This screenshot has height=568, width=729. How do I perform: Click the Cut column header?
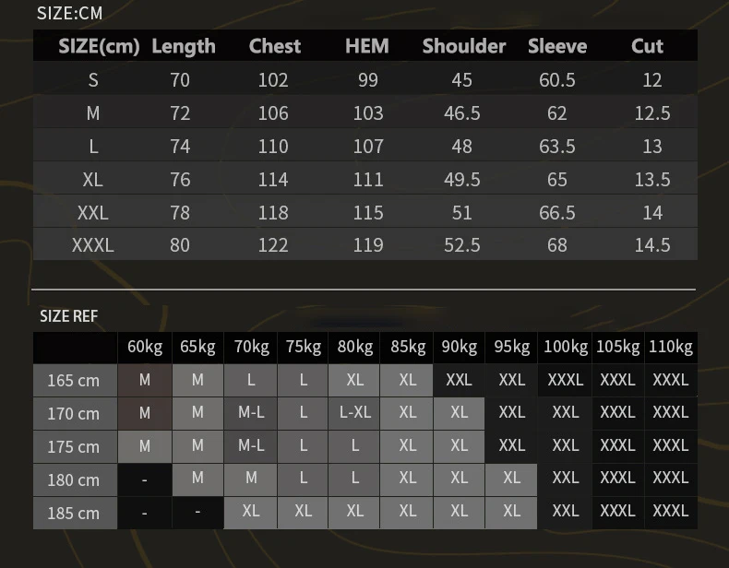click(x=647, y=46)
